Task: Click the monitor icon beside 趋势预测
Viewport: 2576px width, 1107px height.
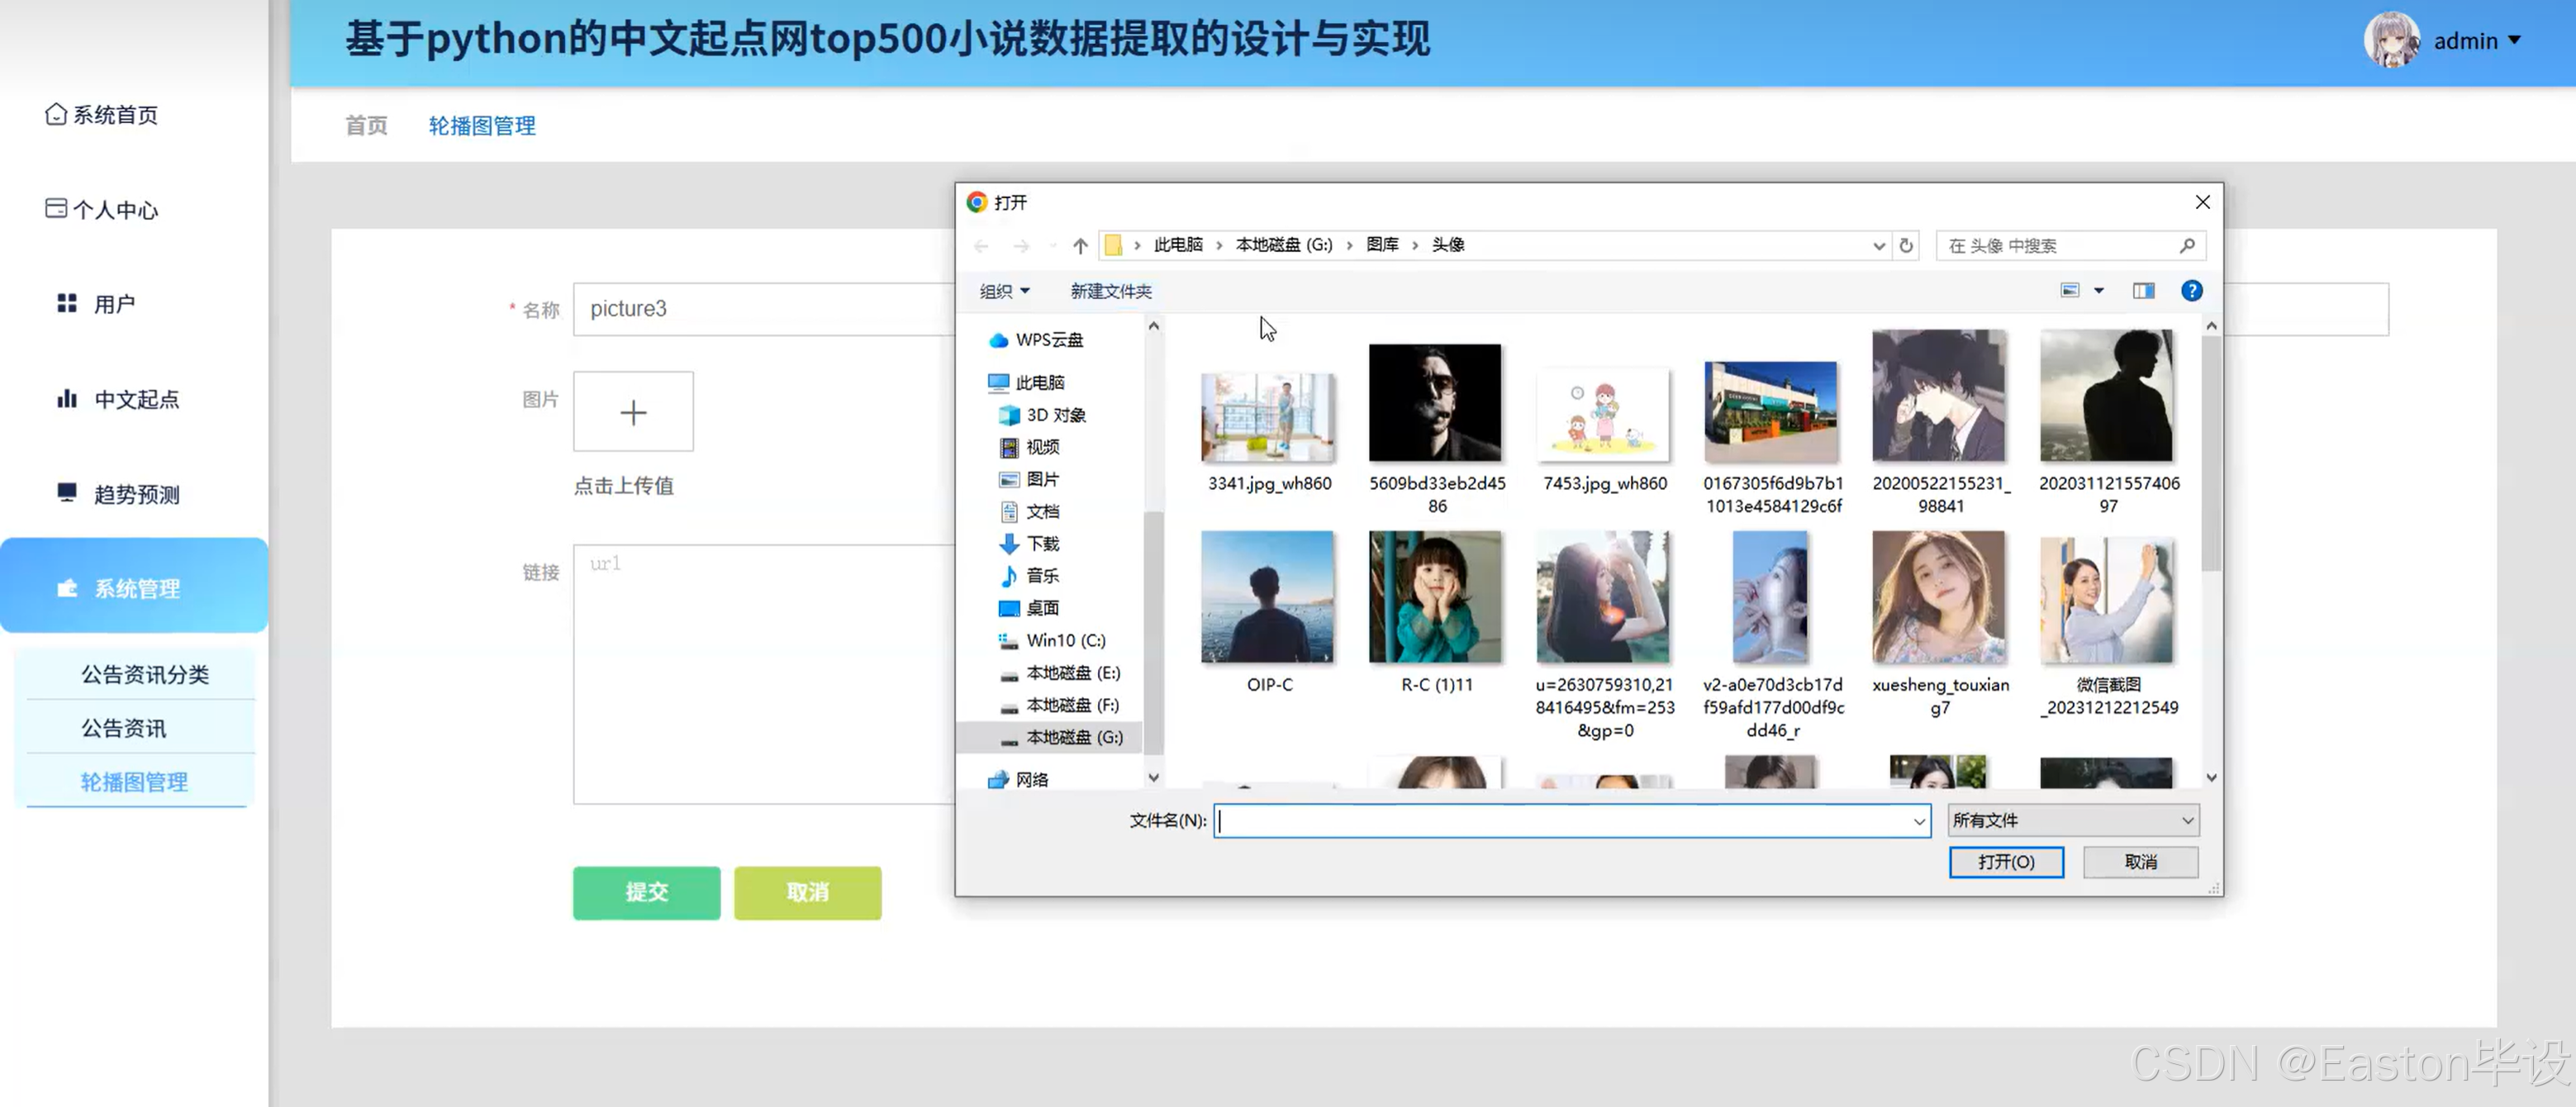Action: 67,493
